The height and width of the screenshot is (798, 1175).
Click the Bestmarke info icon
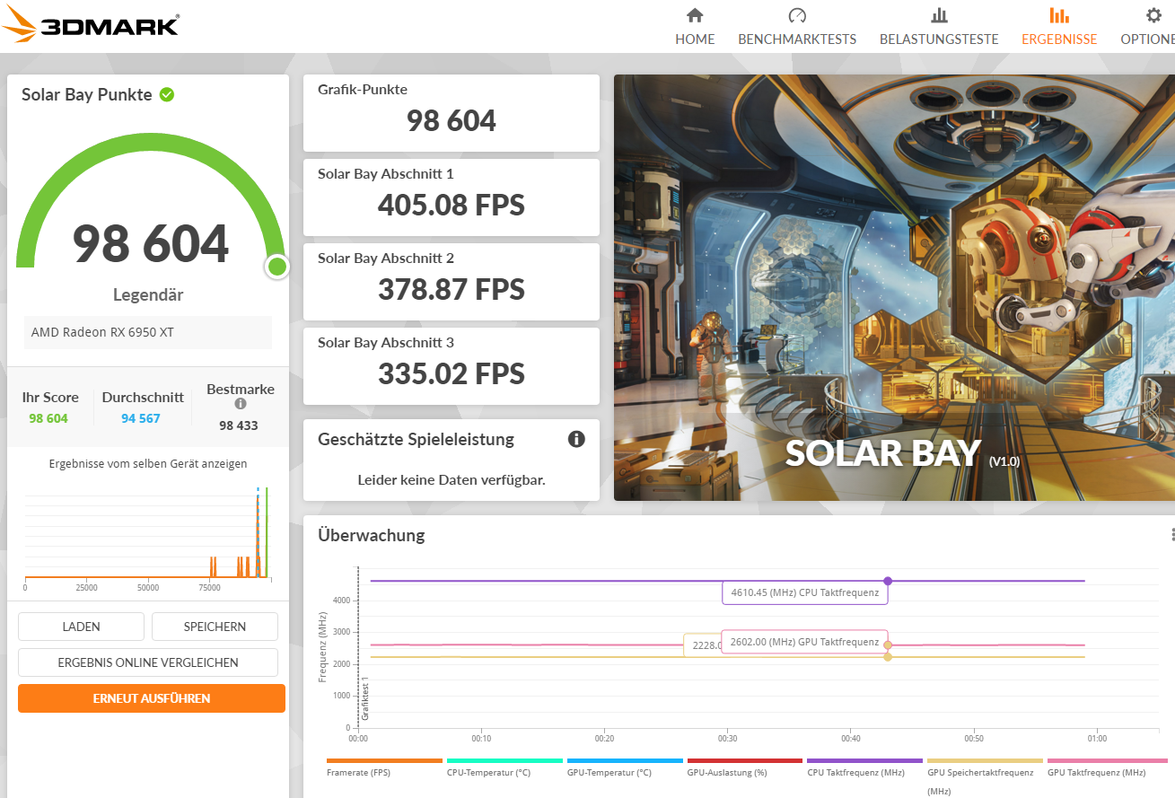(x=241, y=404)
